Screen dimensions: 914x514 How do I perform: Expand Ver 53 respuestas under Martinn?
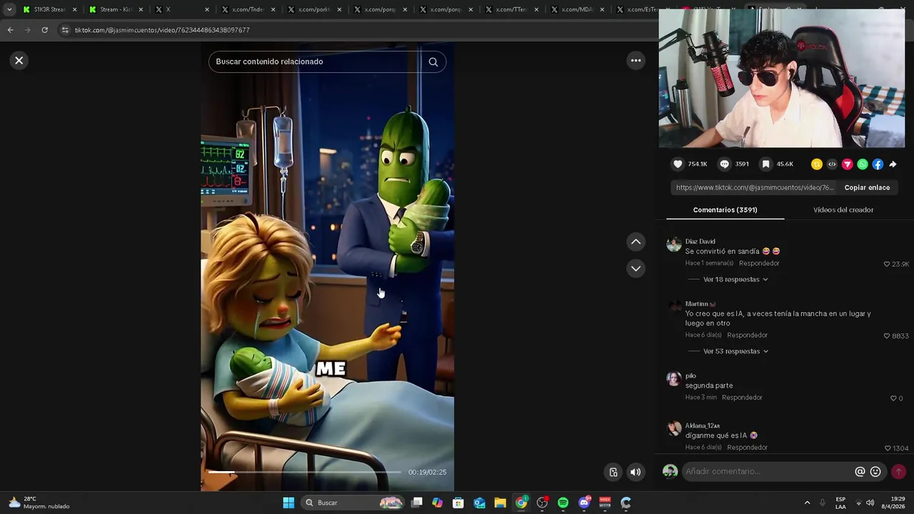coord(735,351)
